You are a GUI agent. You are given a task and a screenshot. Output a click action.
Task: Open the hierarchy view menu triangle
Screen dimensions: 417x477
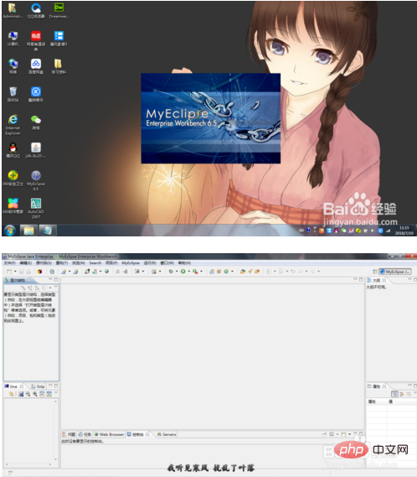[x=56, y=288]
